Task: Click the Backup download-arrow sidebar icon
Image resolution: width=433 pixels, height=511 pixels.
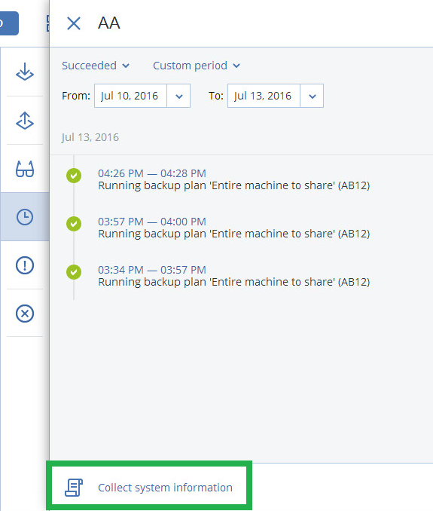Action: pyautogui.click(x=25, y=72)
